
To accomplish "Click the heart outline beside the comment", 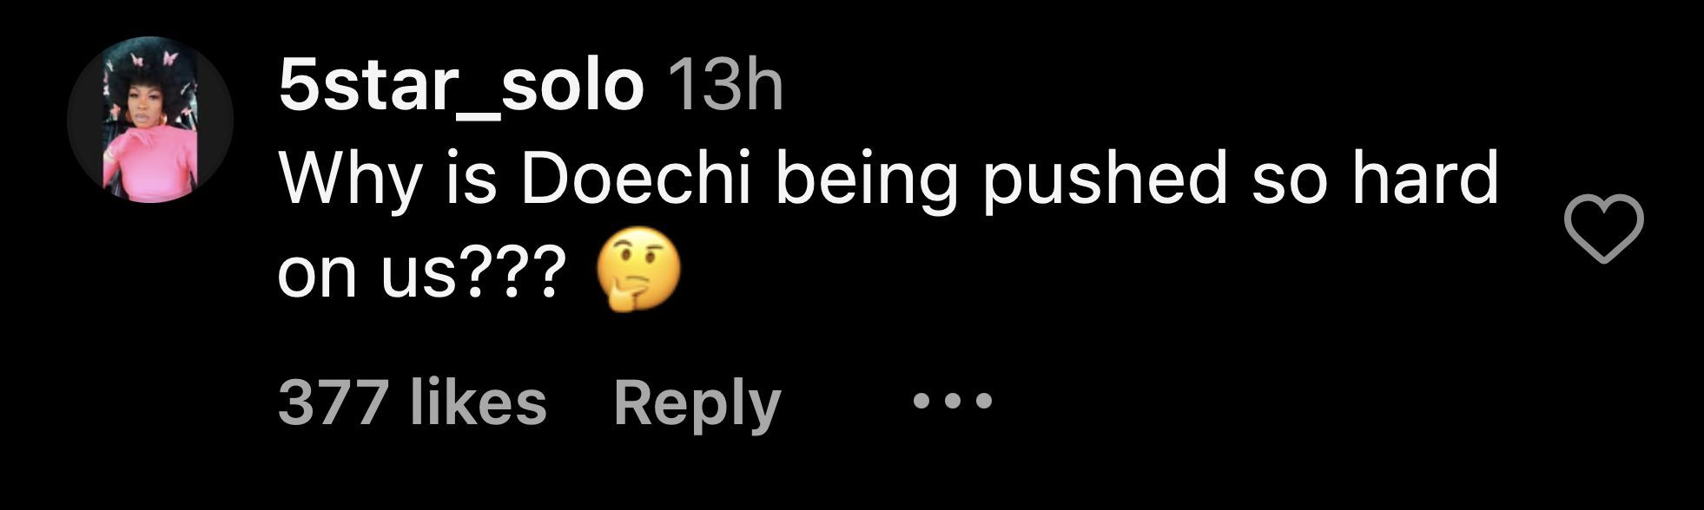I will pos(1603,229).
